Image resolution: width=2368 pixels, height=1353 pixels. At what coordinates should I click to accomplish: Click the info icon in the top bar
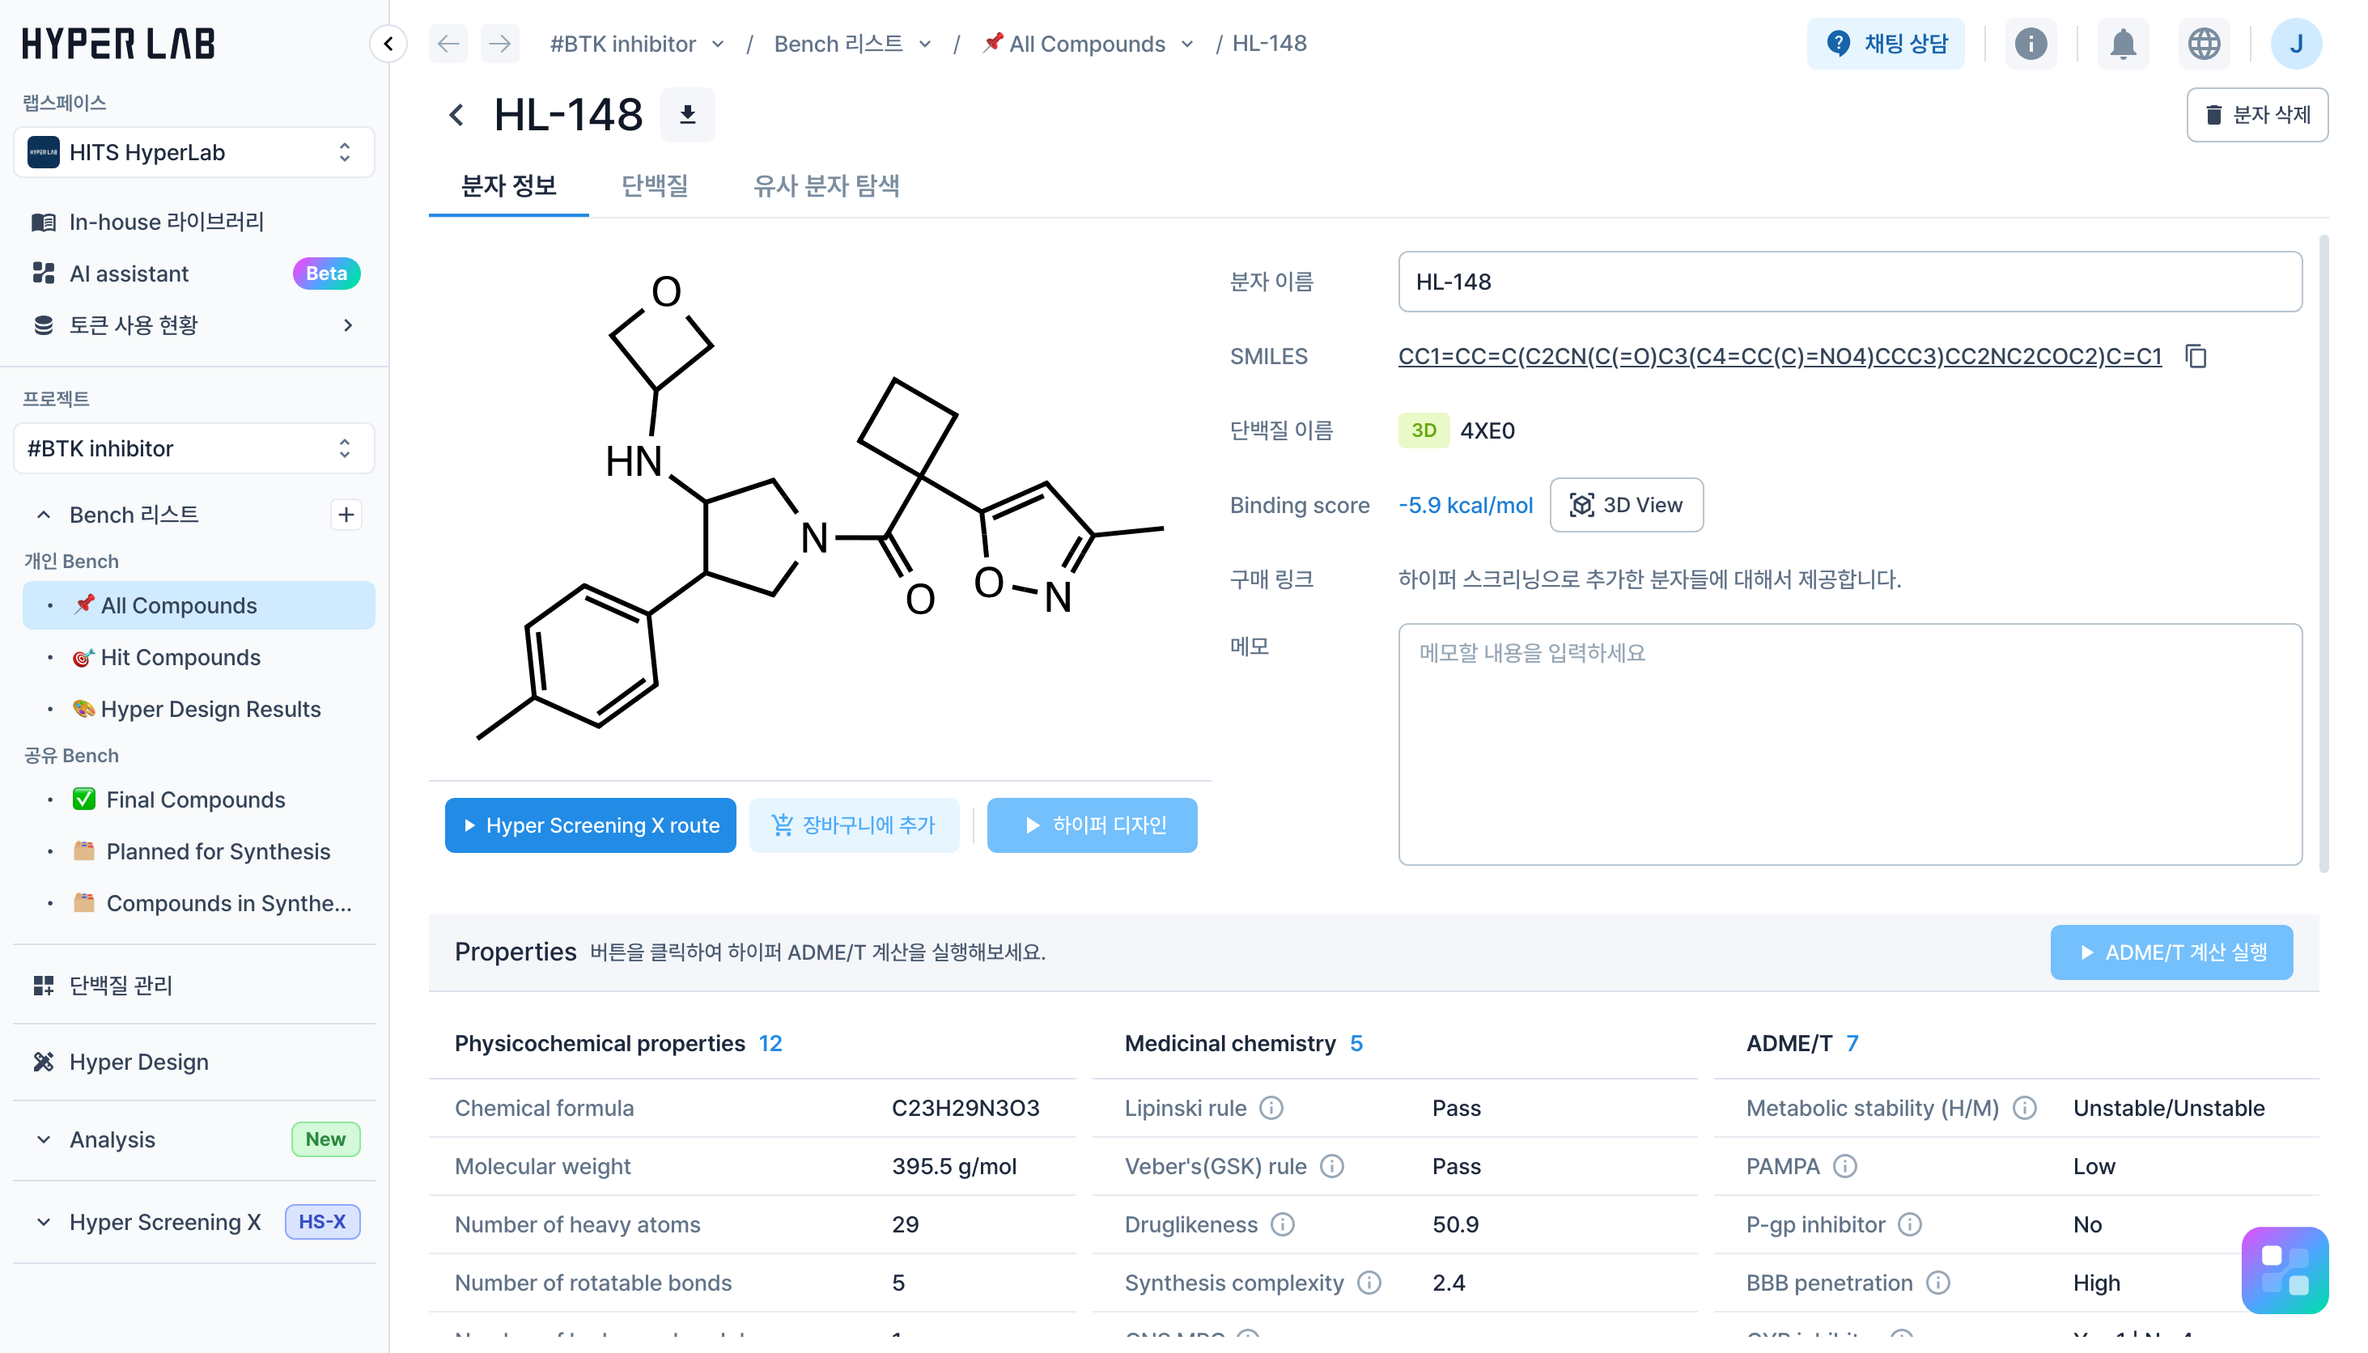tap(2030, 44)
